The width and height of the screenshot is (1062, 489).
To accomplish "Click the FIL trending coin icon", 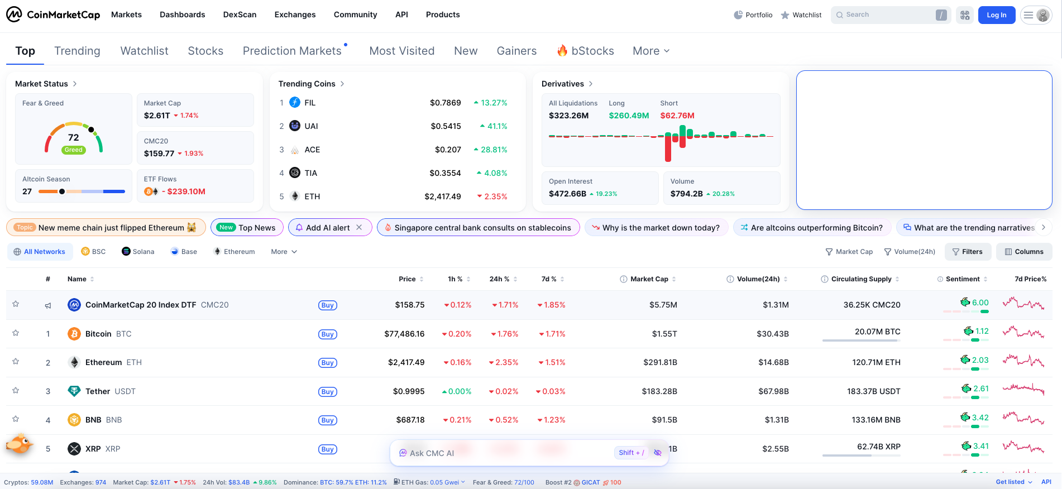I will (295, 103).
